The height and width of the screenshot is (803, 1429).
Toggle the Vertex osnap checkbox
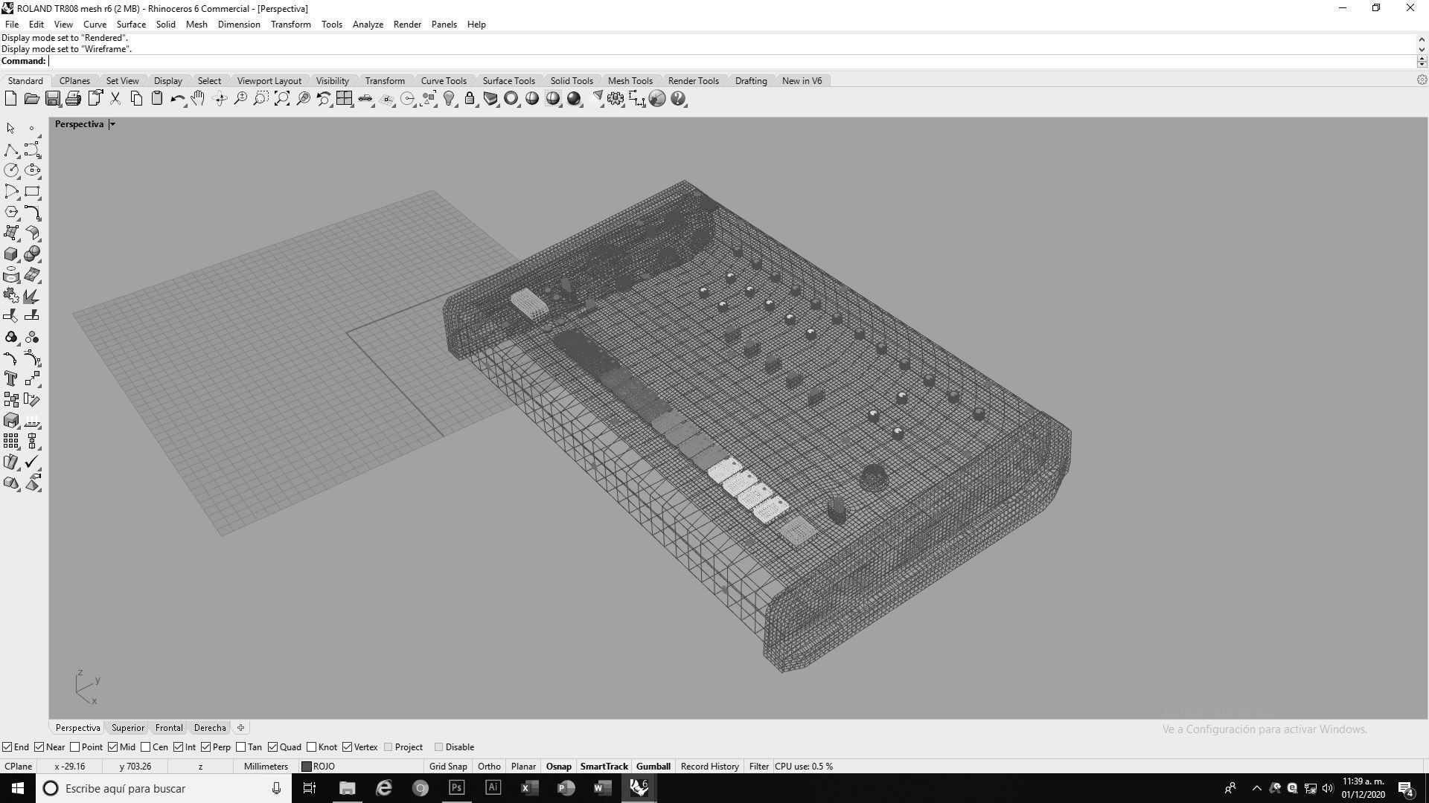point(348,747)
